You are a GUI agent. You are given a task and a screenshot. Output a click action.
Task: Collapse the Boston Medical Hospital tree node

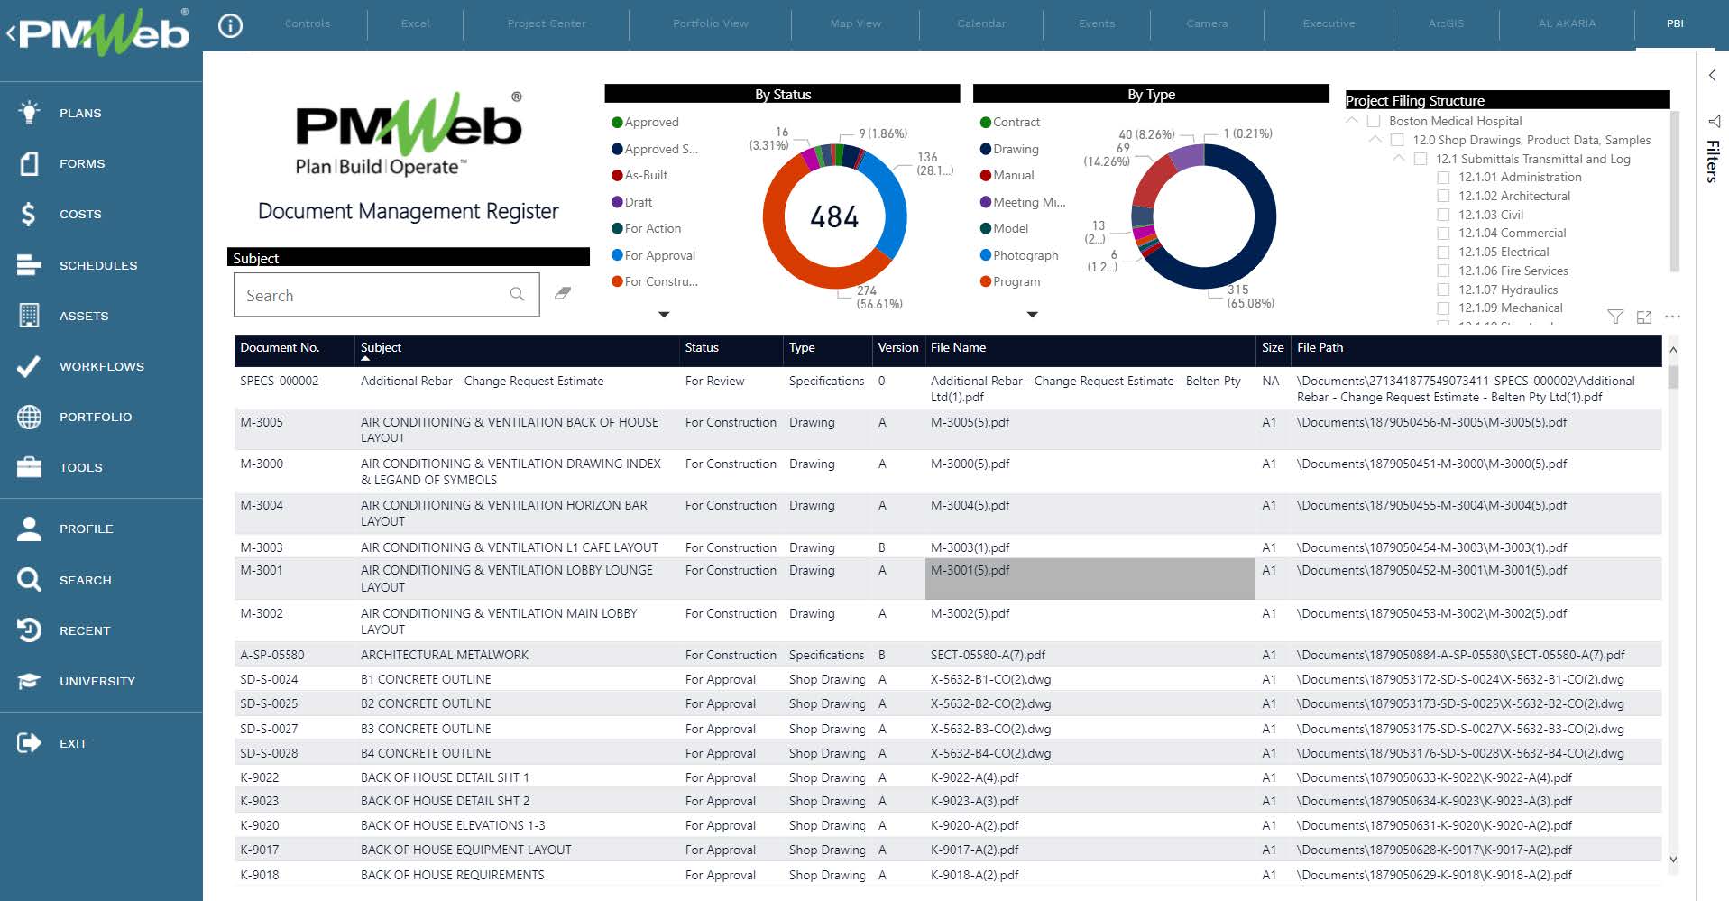pos(1352,120)
